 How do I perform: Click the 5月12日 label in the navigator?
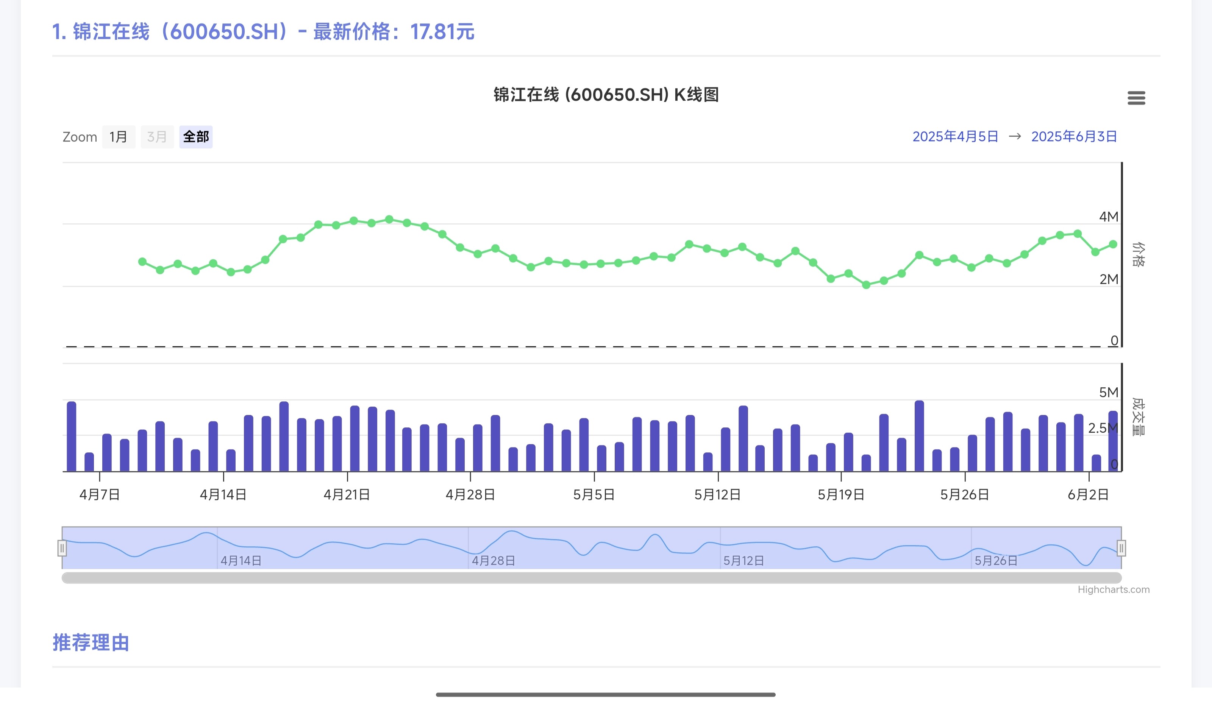tap(743, 561)
